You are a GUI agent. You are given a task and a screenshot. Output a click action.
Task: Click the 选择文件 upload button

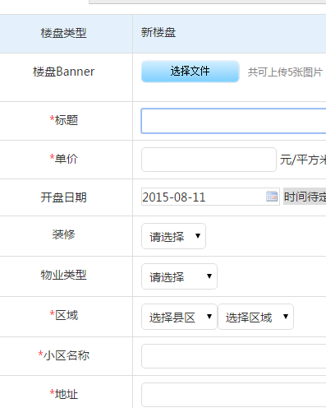pos(191,72)
